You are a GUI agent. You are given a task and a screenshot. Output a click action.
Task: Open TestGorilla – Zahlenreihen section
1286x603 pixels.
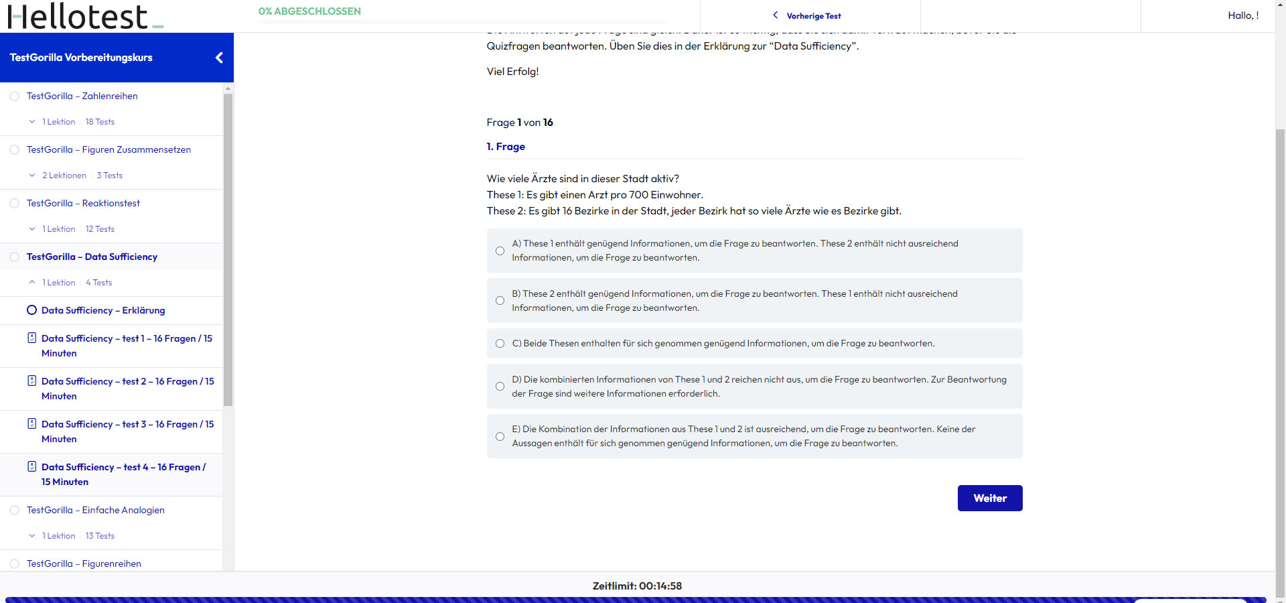(82, 96)
